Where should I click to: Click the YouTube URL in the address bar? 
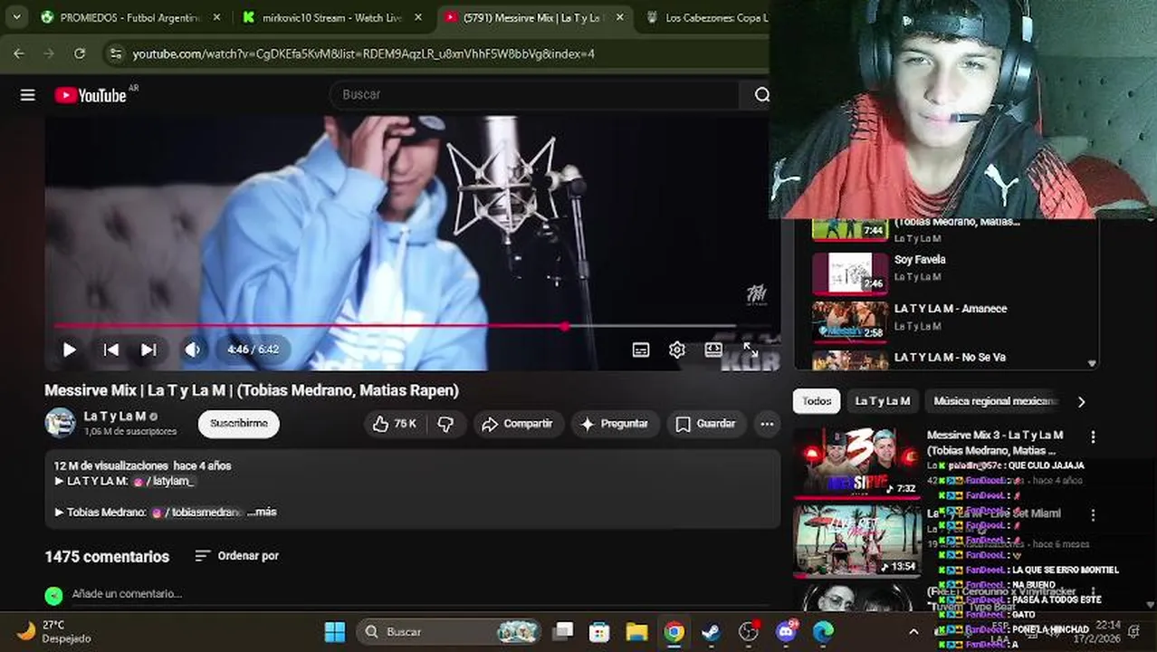click(x=363, y=53)
